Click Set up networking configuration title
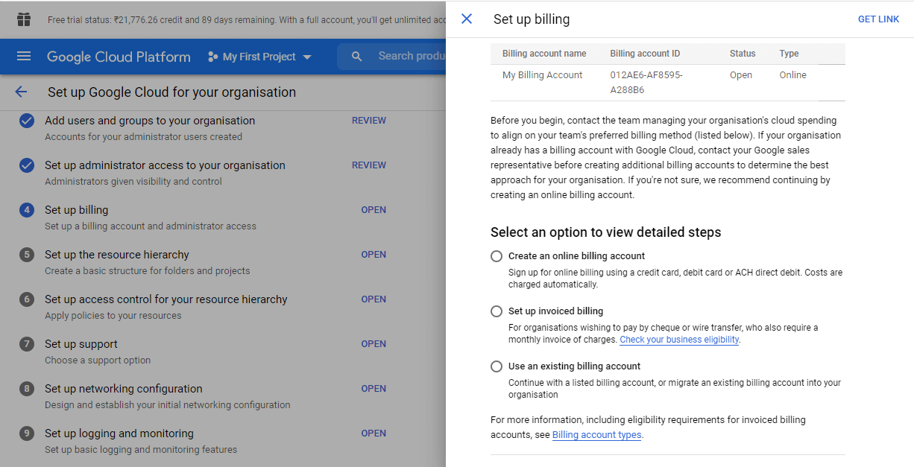The width and height of the screenshot is (914, 467). click(x=124, y=389)
